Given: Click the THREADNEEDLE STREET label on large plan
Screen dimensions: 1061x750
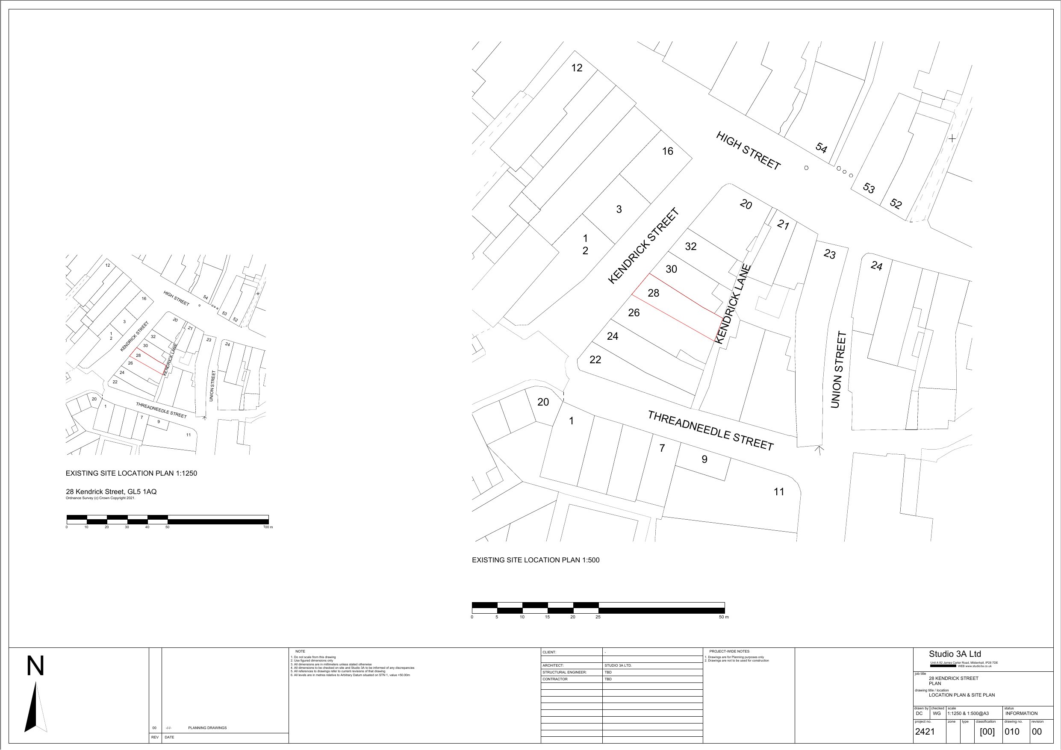Looking at the screenshot, I should point(710,431).
